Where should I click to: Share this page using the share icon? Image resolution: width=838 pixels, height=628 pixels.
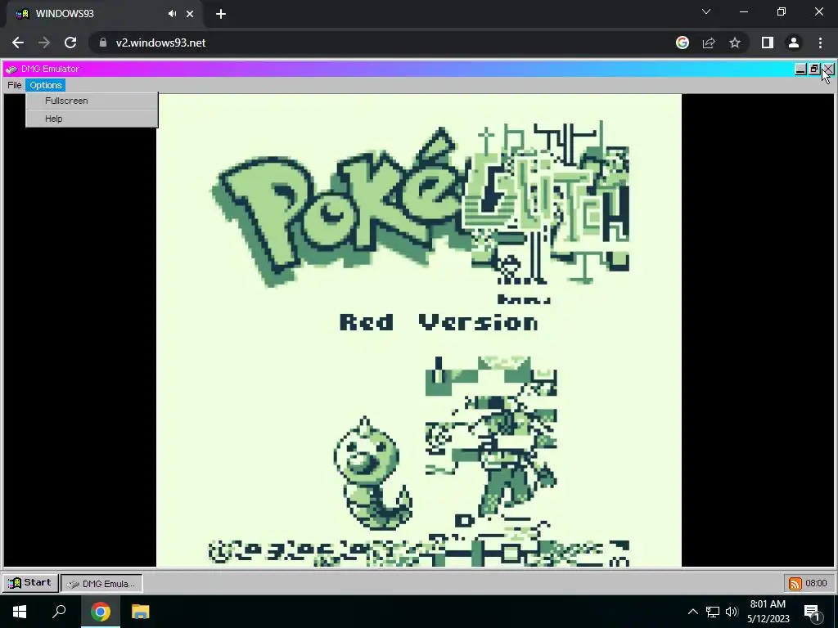pos(709,43)
